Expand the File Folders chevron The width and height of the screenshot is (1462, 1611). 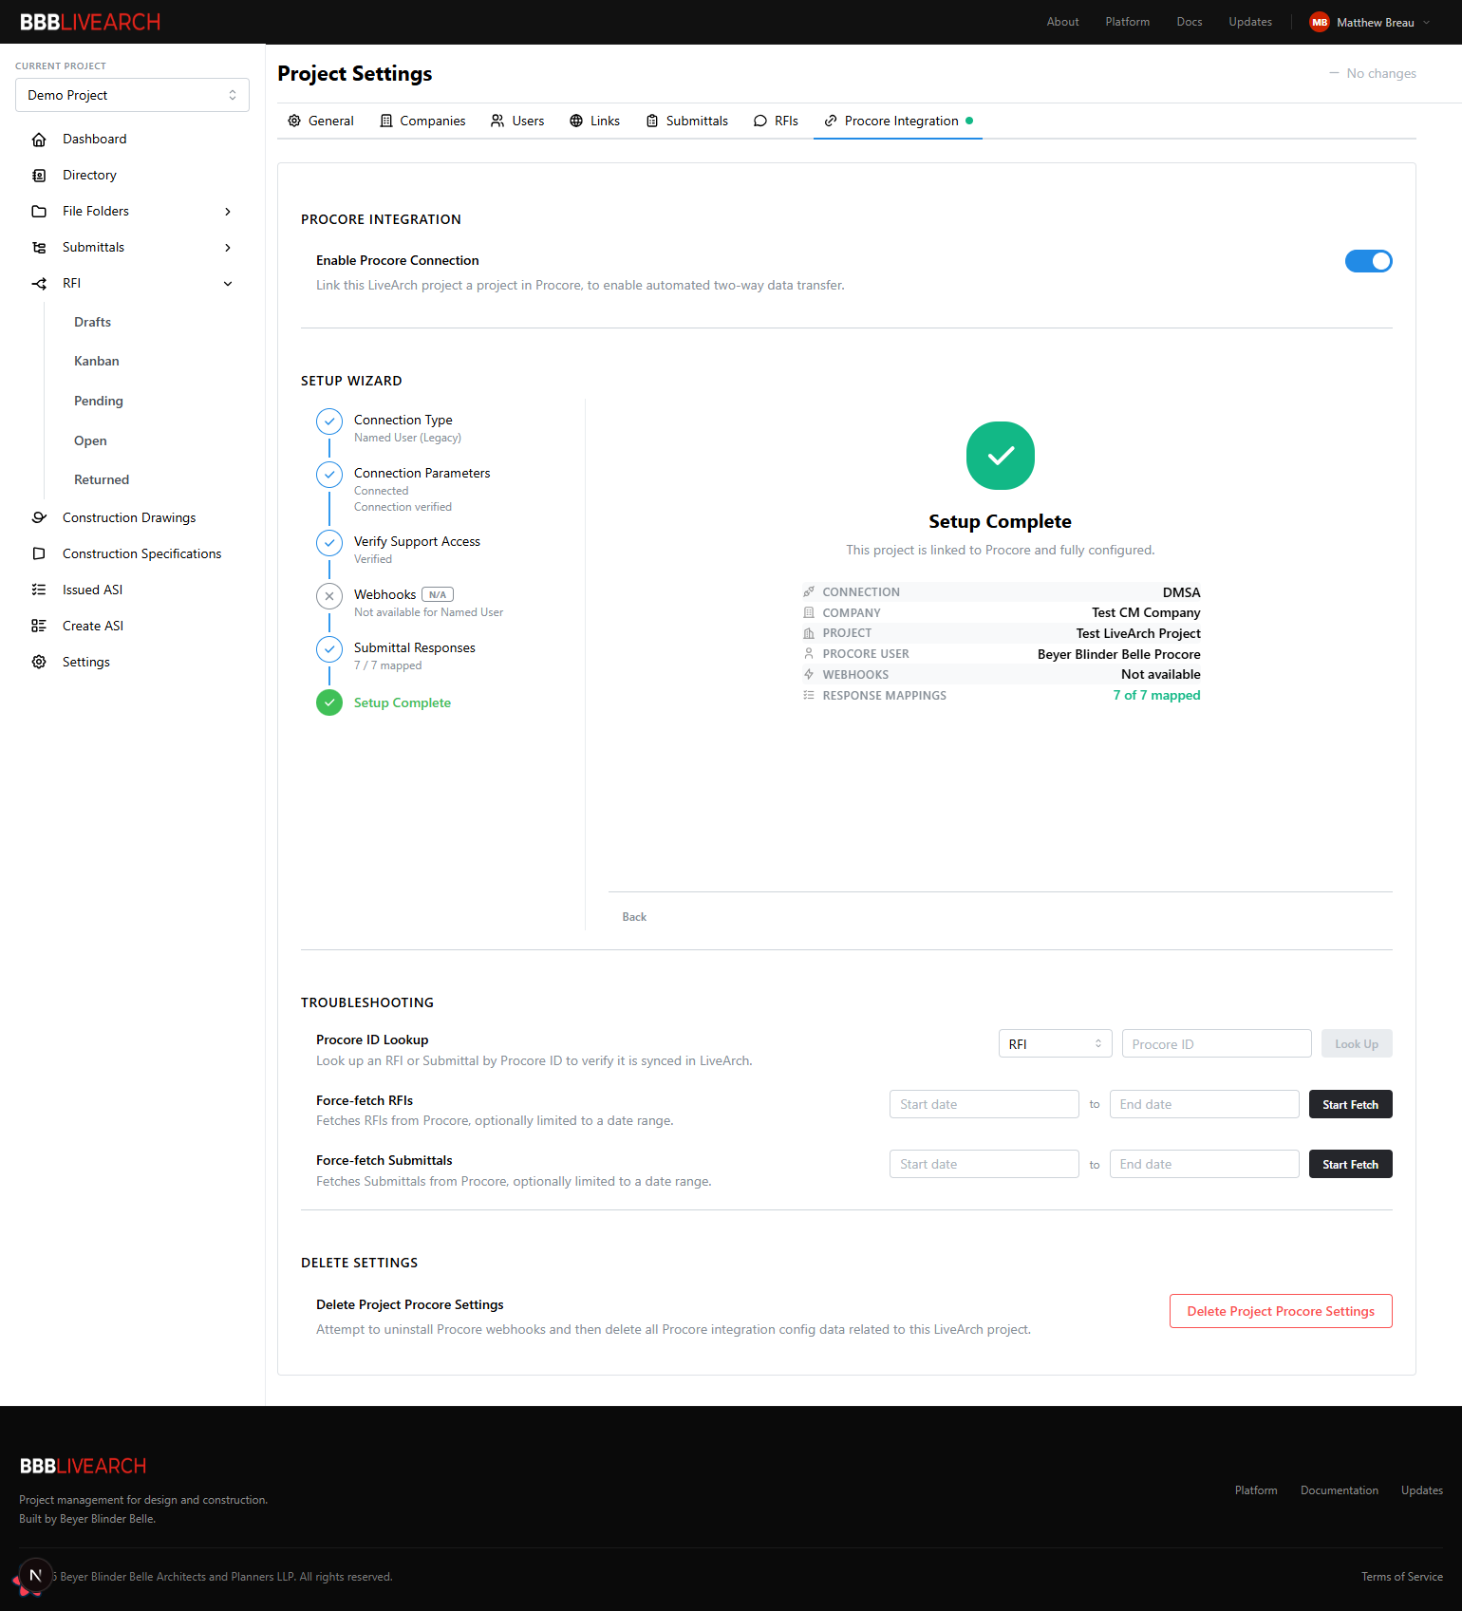pos(228,212)
